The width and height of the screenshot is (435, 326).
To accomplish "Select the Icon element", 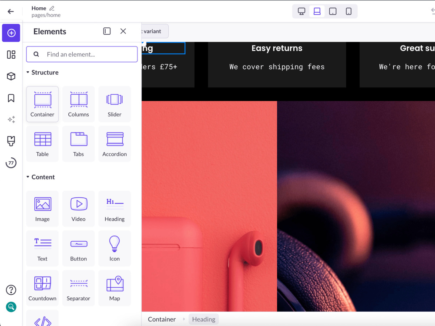I will (114, 248).
